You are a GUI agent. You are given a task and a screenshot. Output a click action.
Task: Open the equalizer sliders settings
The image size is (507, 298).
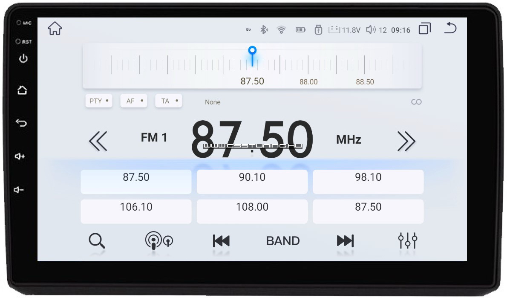click(407, 241)
